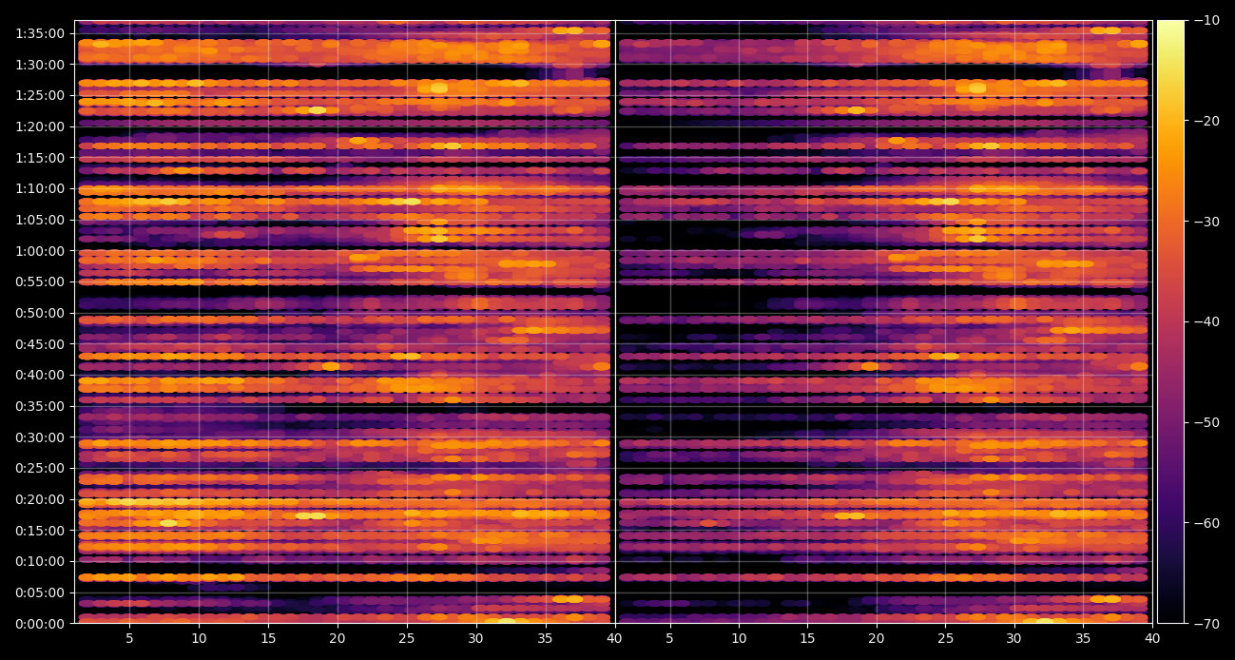This screenshot has width=1235, height=660.
Task: Click the 0:05:00 time axis label
Action: 40,592
